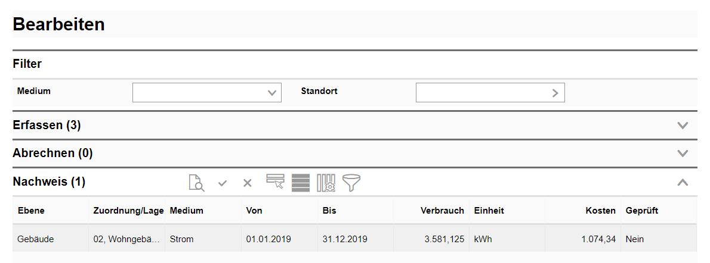This screenshot has width=710, height=263.
Task: Click the checkmark approve icon
Action: click(223, 183)
